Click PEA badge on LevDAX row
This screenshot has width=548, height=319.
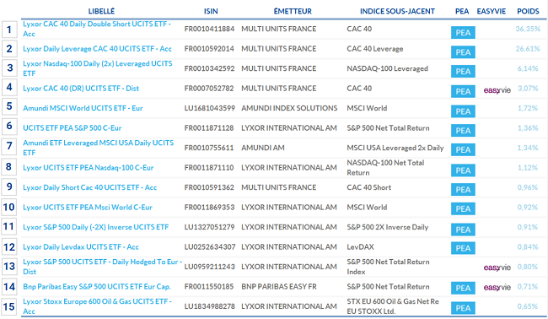pyautogui.click(x=463, y=248)
